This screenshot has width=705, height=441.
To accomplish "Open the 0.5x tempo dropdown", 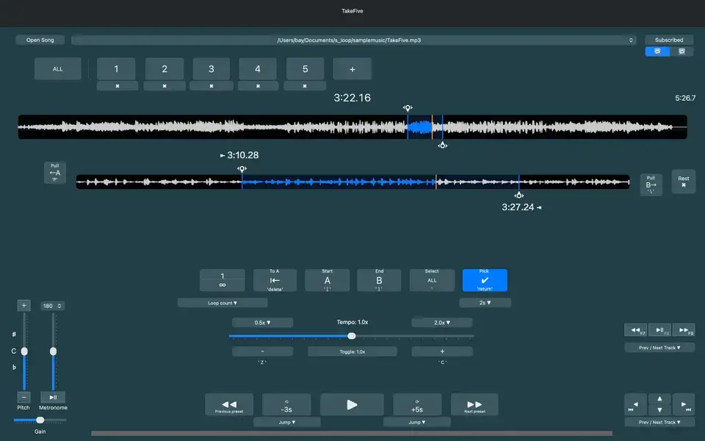I will tap(263, 323).
